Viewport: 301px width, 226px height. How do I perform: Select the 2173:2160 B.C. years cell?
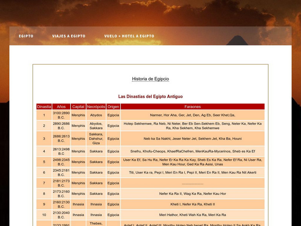61,194
